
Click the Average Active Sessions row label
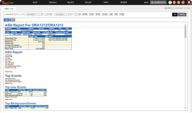click(12, 45)
